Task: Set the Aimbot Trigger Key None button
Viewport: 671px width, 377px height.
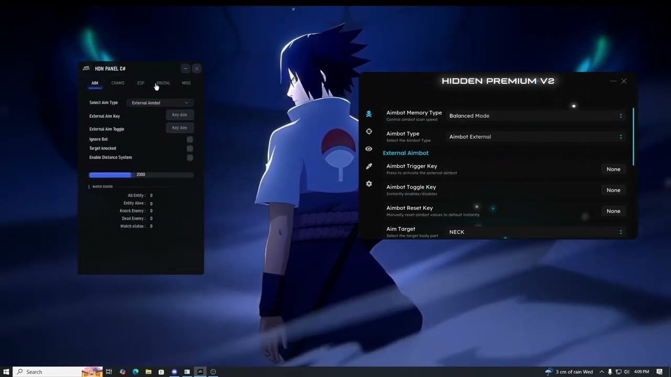Action: point(613,169)
